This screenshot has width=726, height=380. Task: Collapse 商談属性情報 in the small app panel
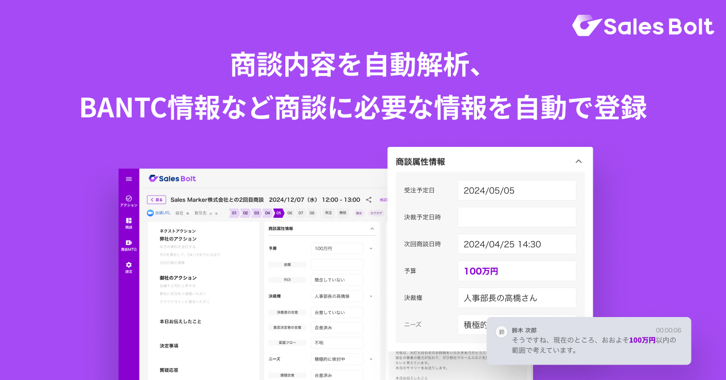(372, 229)
